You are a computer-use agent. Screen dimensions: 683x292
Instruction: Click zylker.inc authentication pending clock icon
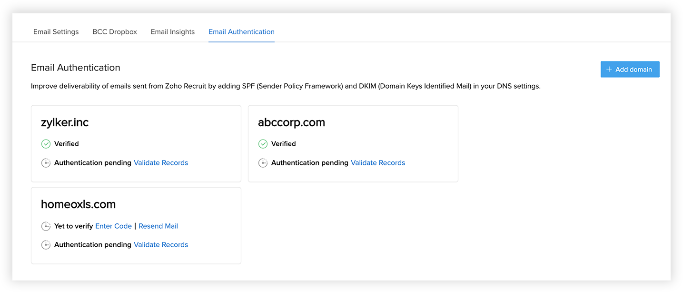[x=46, y=163]
